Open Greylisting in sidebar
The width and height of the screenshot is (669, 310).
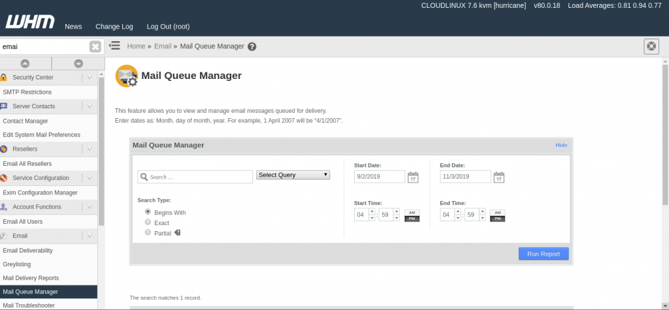(17, 264)
